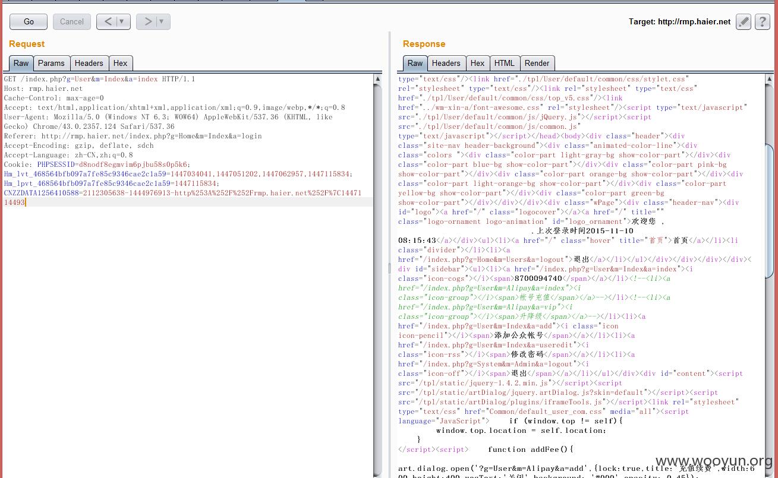Click the Response panel title

(x=424, y=44)
